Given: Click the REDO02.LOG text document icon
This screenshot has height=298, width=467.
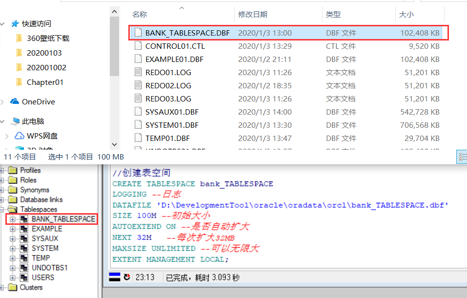Looking at the screenshot, I should 138,85.
